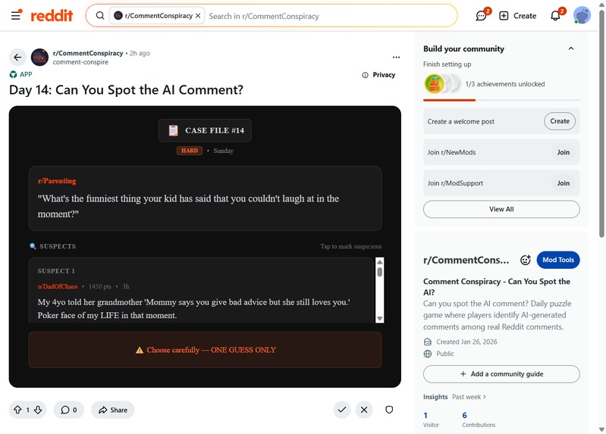Viewport: 606px width, 434px height.
Task: Go back with the arrow button
Action: pos(17,58)
